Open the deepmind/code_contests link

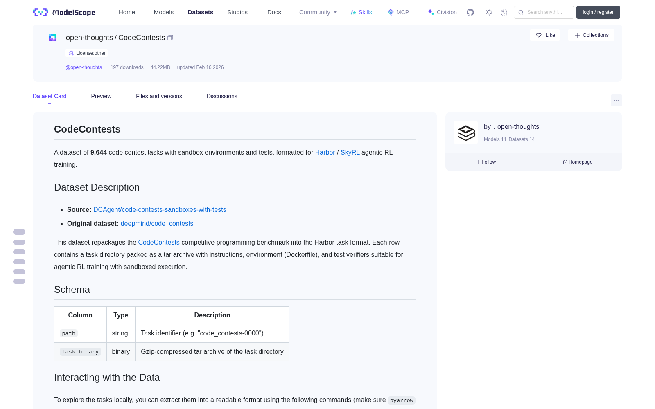pos(157,223)
